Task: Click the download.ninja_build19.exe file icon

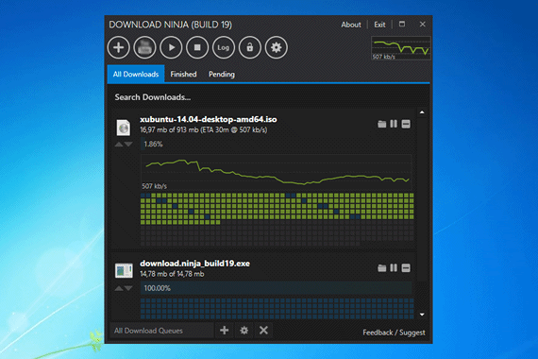Action: (x=124, y=271)
